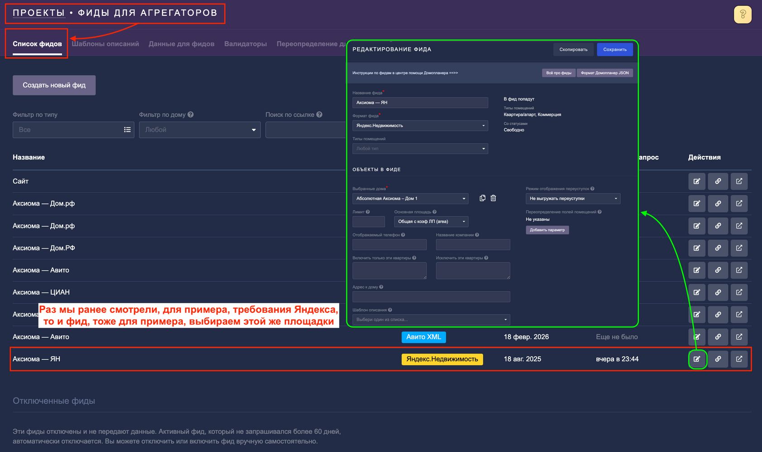
Task: Click the Поиск по ссылке input field
Action: (x=306, y=130)
